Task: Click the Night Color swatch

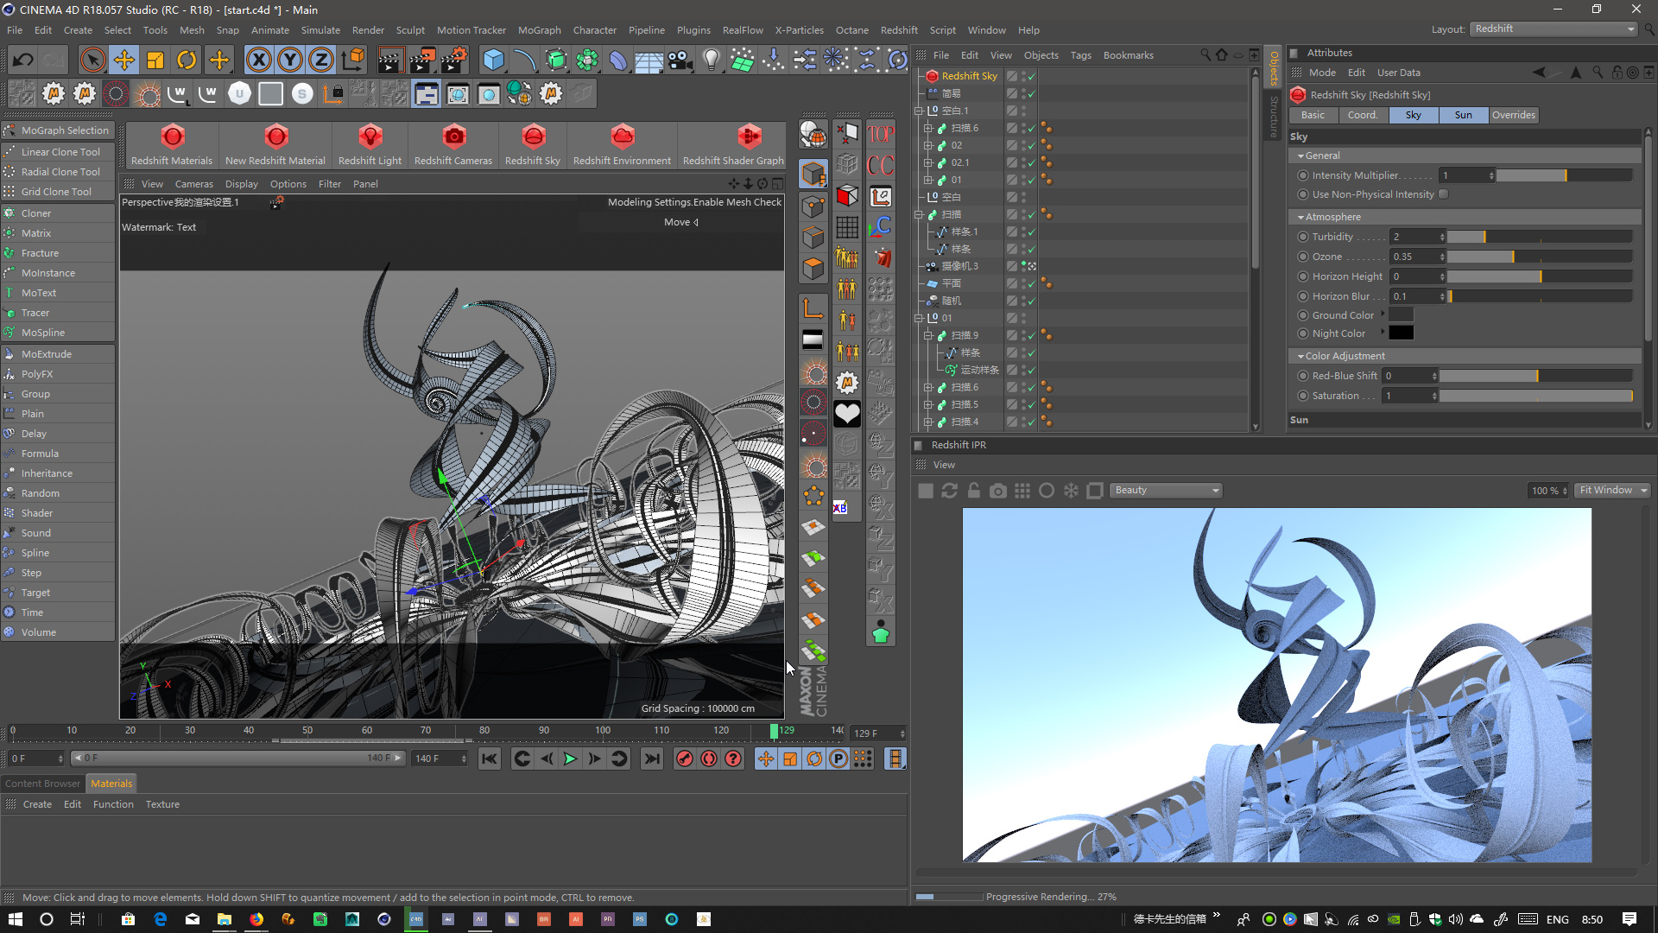Action: (1401, 333)
